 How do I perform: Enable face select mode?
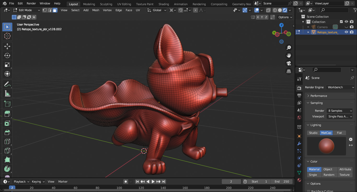point(55,10)
